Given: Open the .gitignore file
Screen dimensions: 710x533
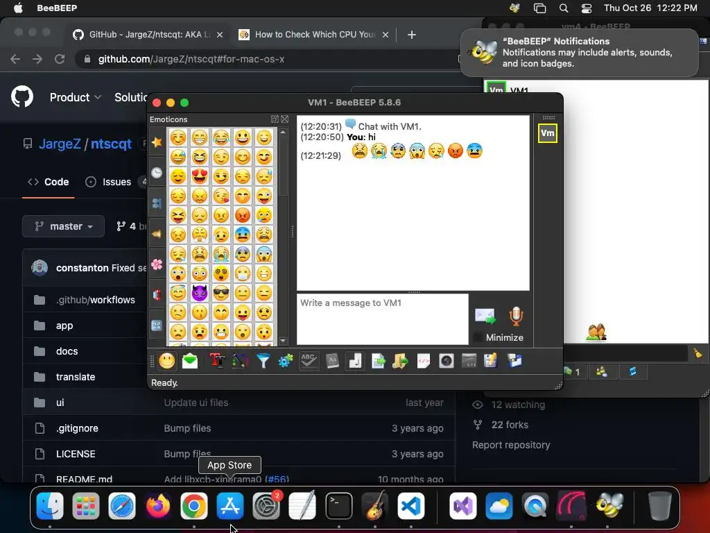Looking at the screenshot, I should 77,428.
